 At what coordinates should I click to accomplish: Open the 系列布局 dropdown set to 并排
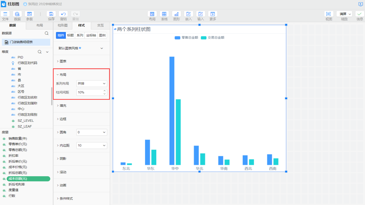tap(92, 84)
